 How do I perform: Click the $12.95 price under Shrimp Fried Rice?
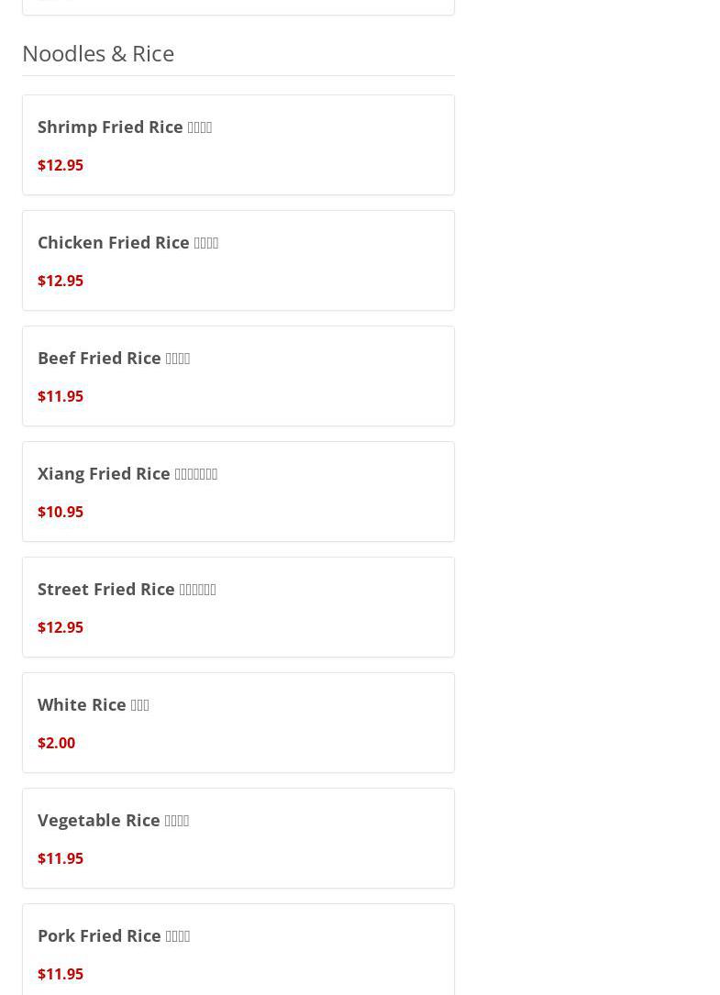(x=61, y=165)
